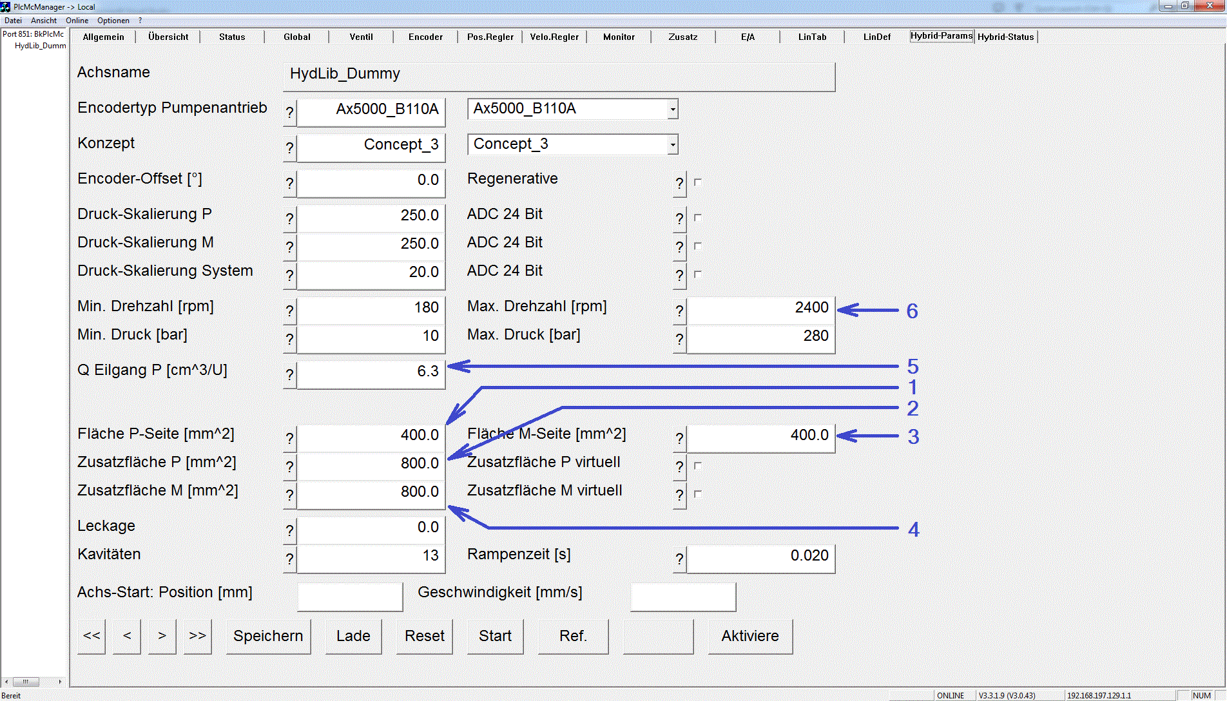1227x701 pixels.
Task: Click the help '?' beside Konzept
Action: point(290,148)
